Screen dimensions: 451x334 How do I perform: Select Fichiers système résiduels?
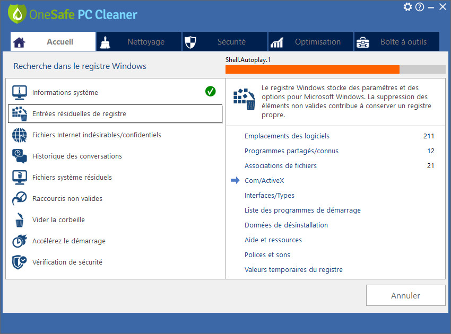(115, 178)
